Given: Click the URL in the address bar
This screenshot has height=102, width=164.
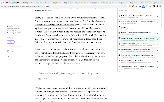Looking at the screenshot, I should (26, 6).
